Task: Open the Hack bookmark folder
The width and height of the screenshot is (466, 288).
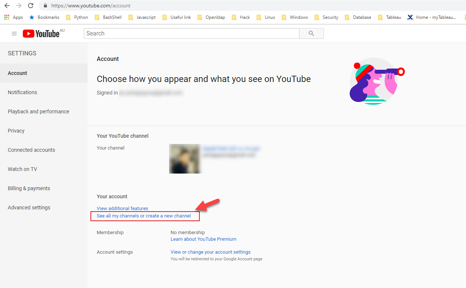Action: 241,17
